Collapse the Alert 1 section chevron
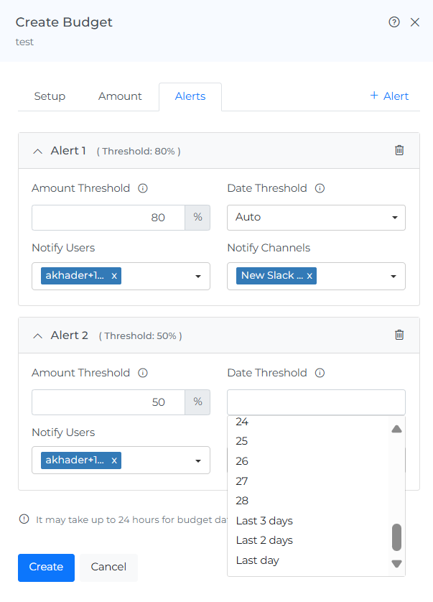The width and height of the screenshot is (433, 602). pyautogui.click(x=38, y=151)
